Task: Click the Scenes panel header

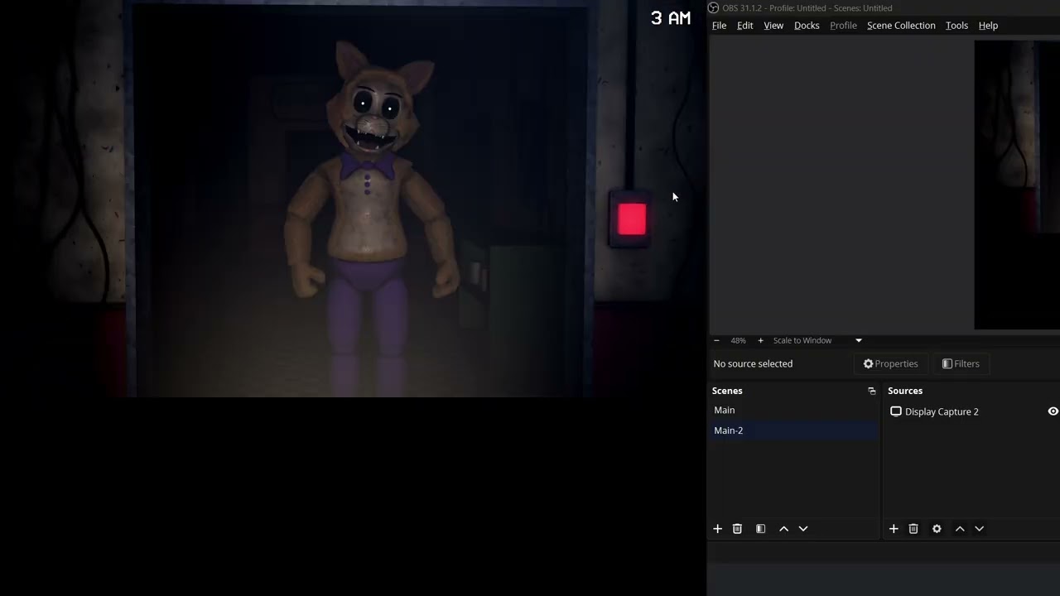Action: 727,391
